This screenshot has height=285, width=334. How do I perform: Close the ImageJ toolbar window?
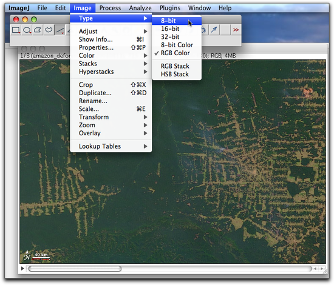pyautogui.click(x=16, y=19)
